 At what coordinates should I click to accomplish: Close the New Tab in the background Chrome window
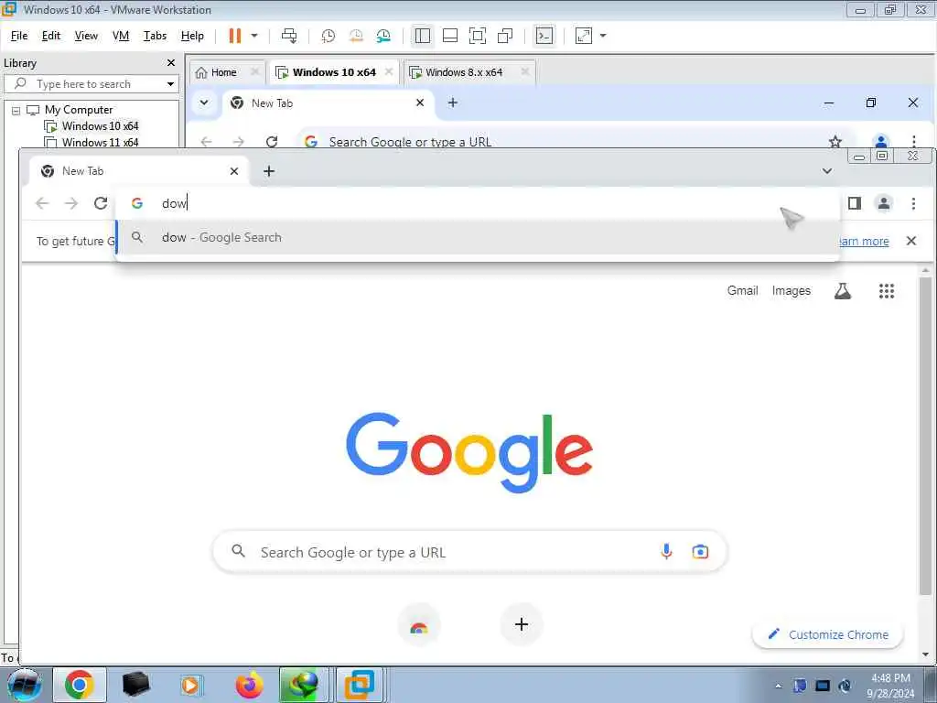(x=420, y=103)
